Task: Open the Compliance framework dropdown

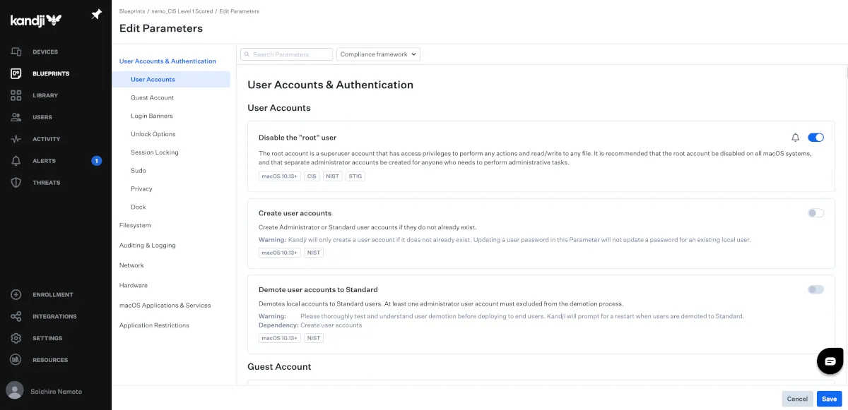Action: 378,54
